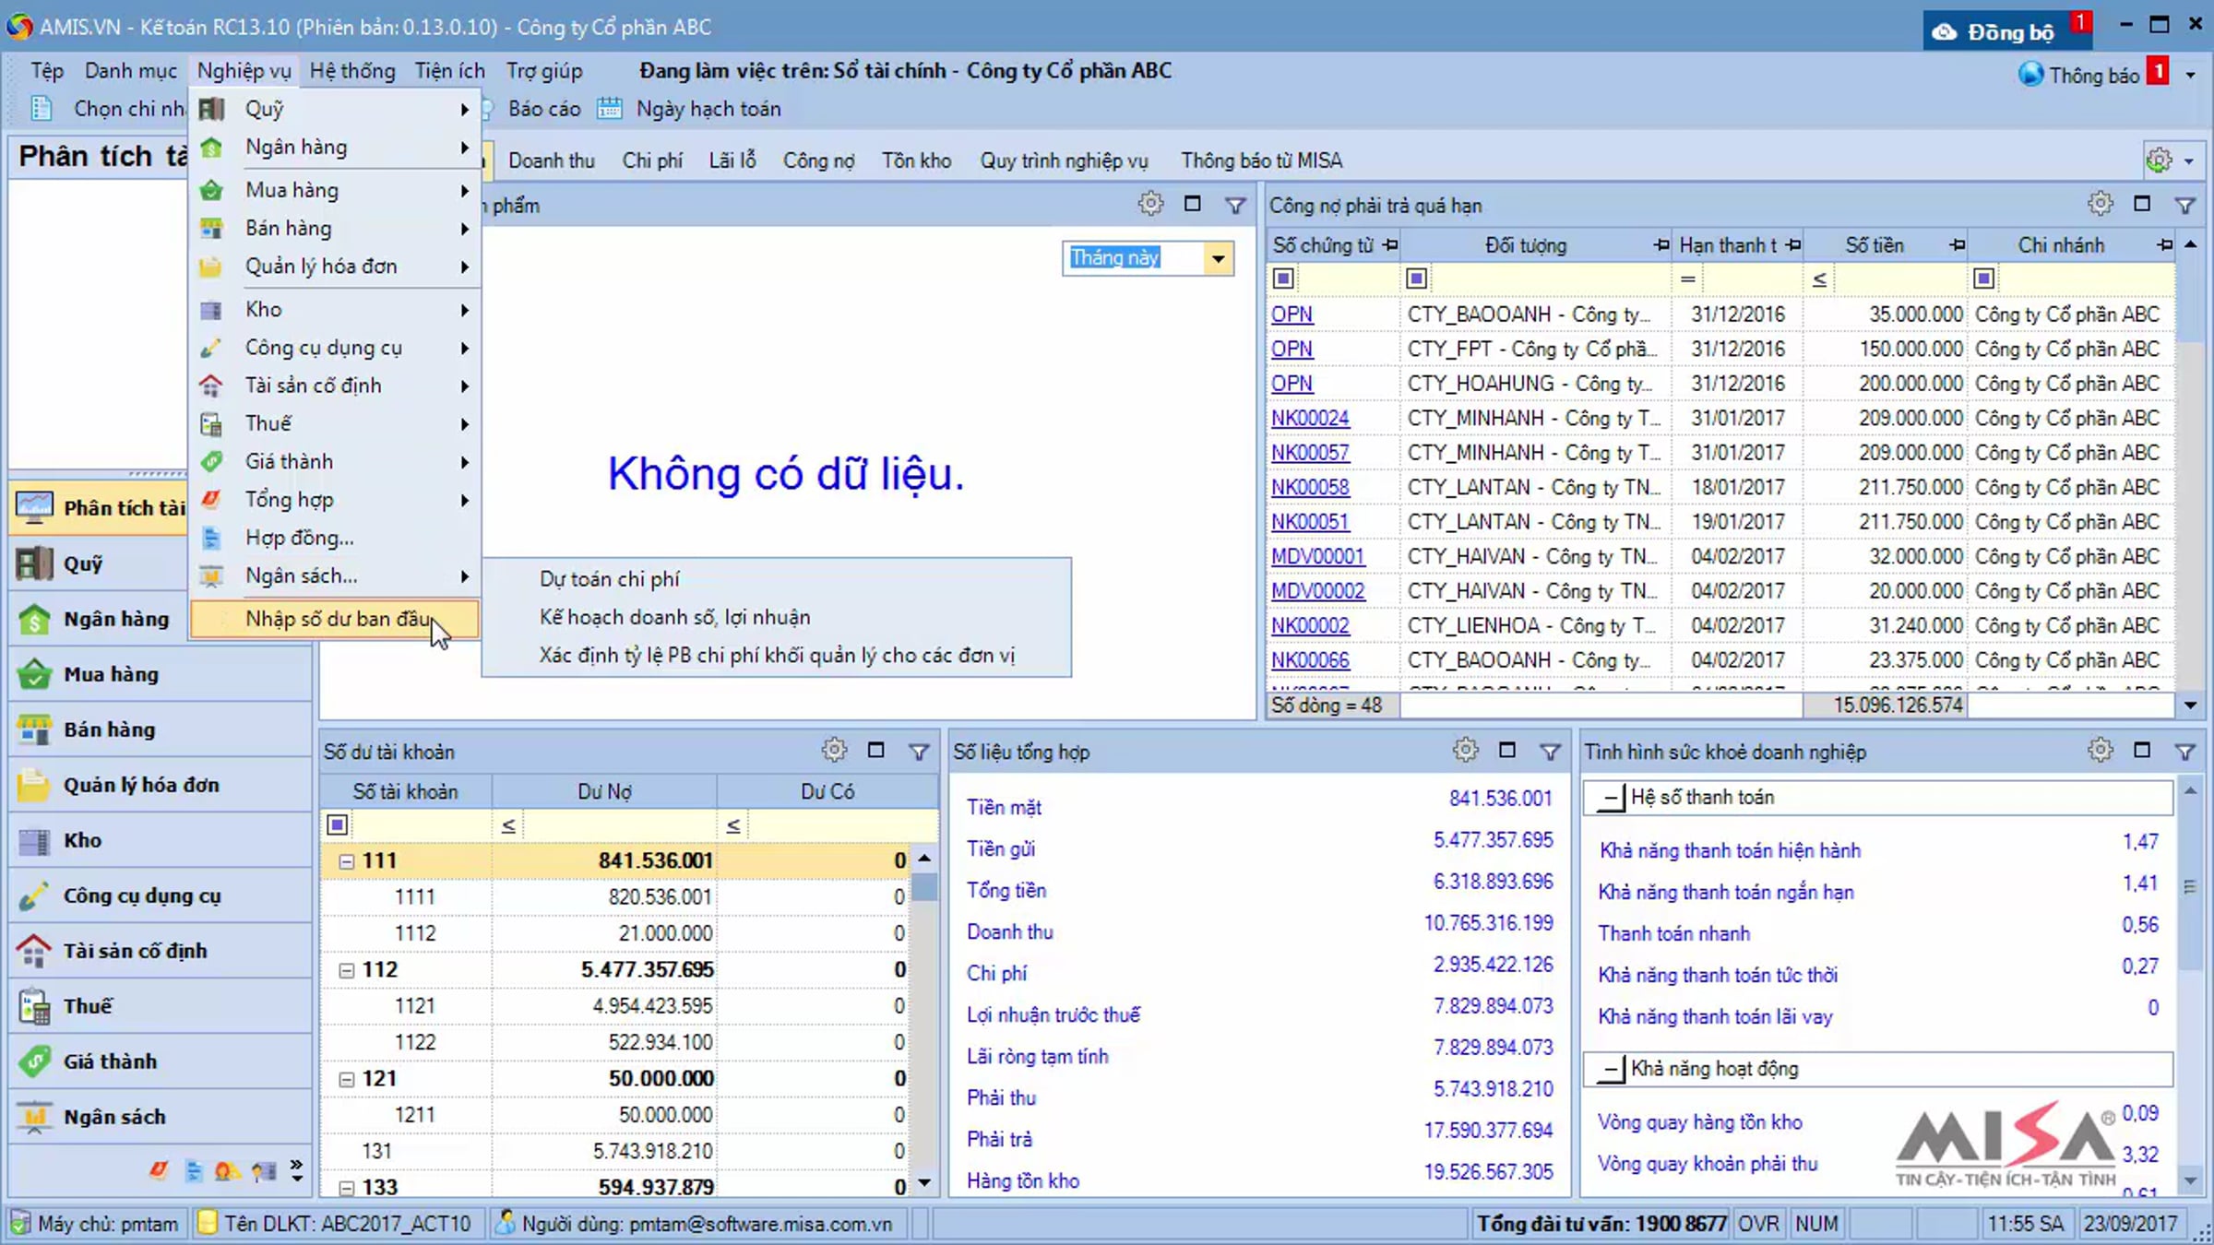Expand more sidebar modules chevron
The width and height of the screenshot is (2214, 1245).
pyautogui.click(x=296, y=1170)
